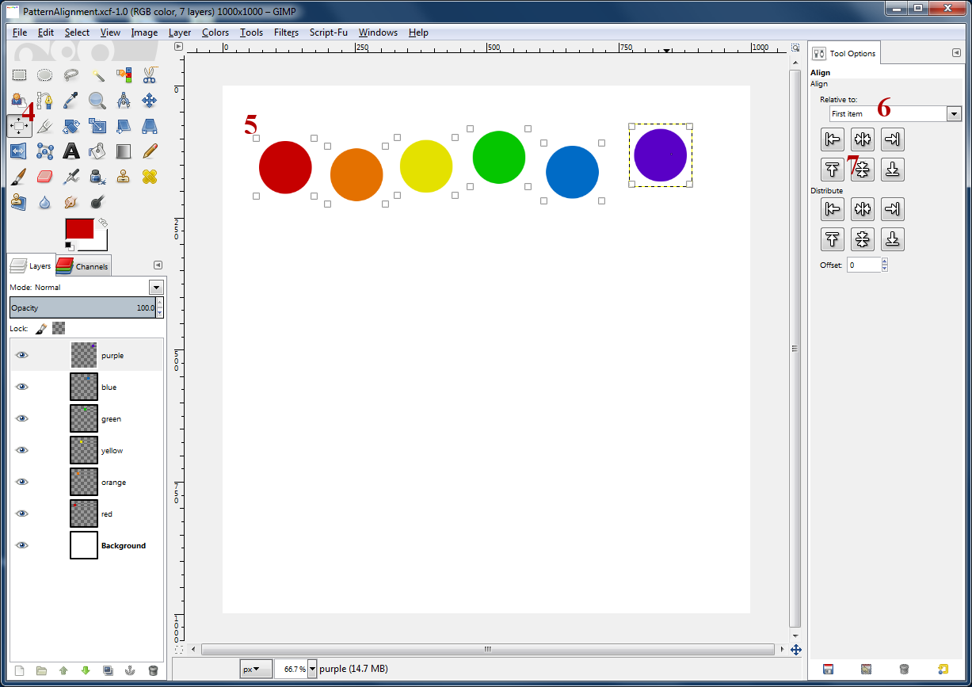Toggle visibility of green layer

pyautogui.click(x=22, y=418)
